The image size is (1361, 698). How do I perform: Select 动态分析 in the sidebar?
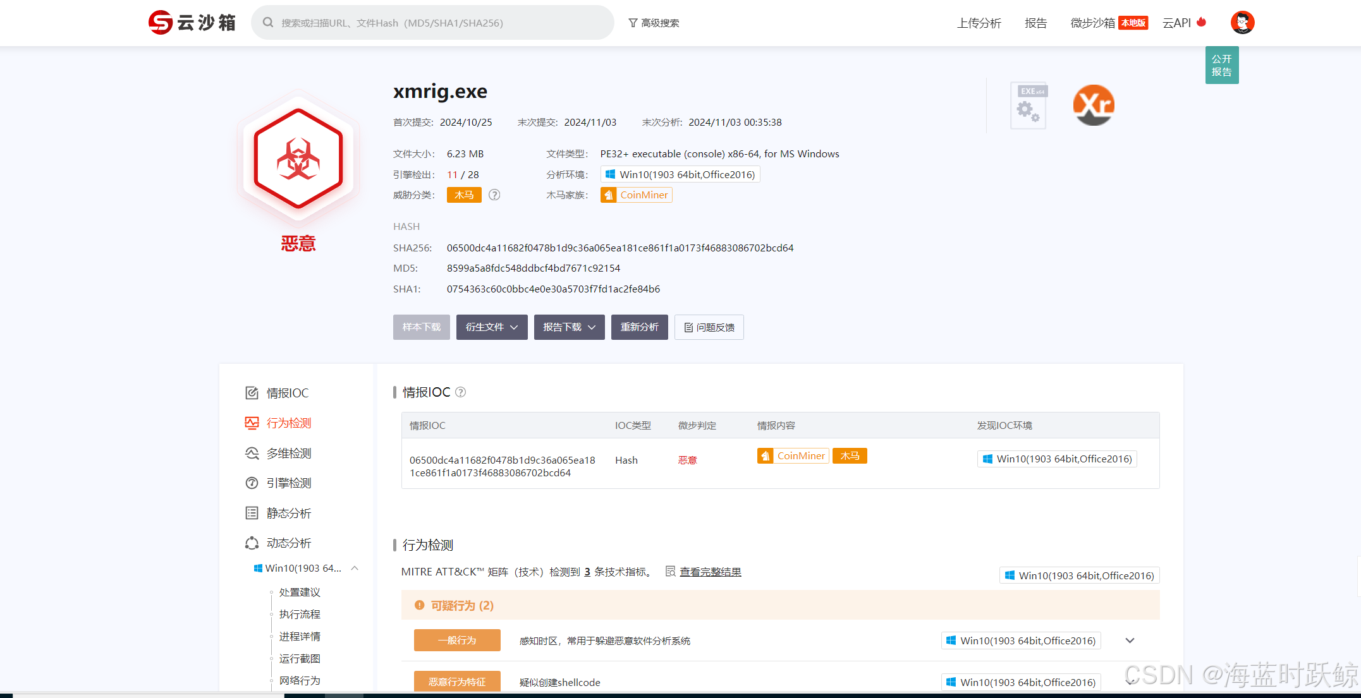pyautogui.click(x=288, y=543)
